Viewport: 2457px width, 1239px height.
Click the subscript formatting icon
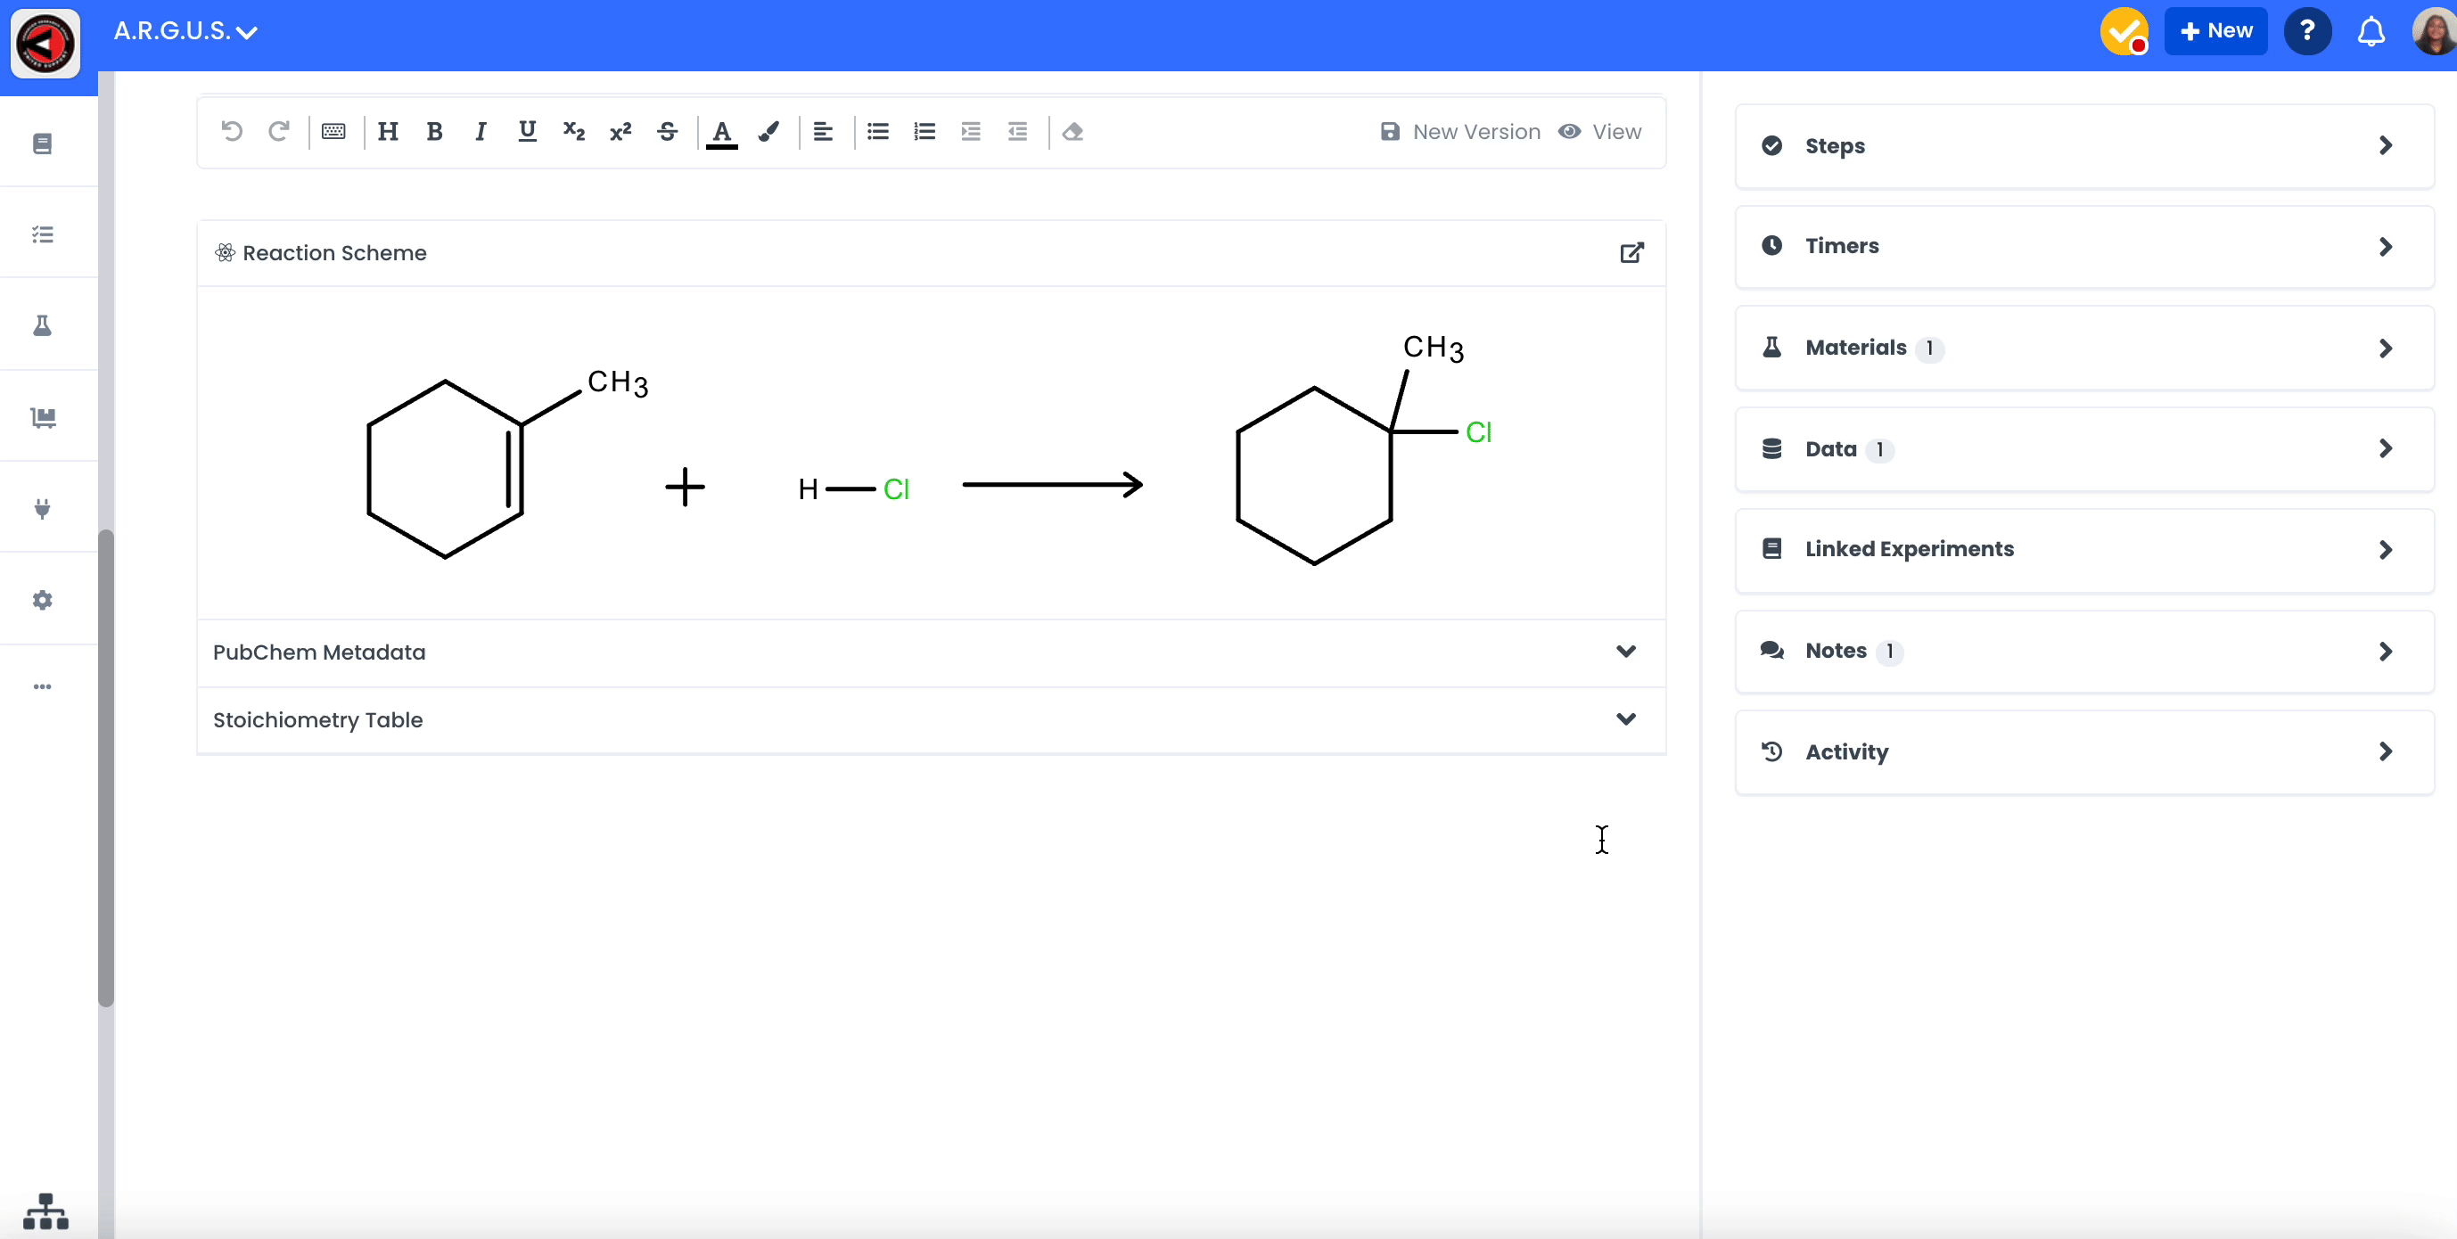click(573, 132)
